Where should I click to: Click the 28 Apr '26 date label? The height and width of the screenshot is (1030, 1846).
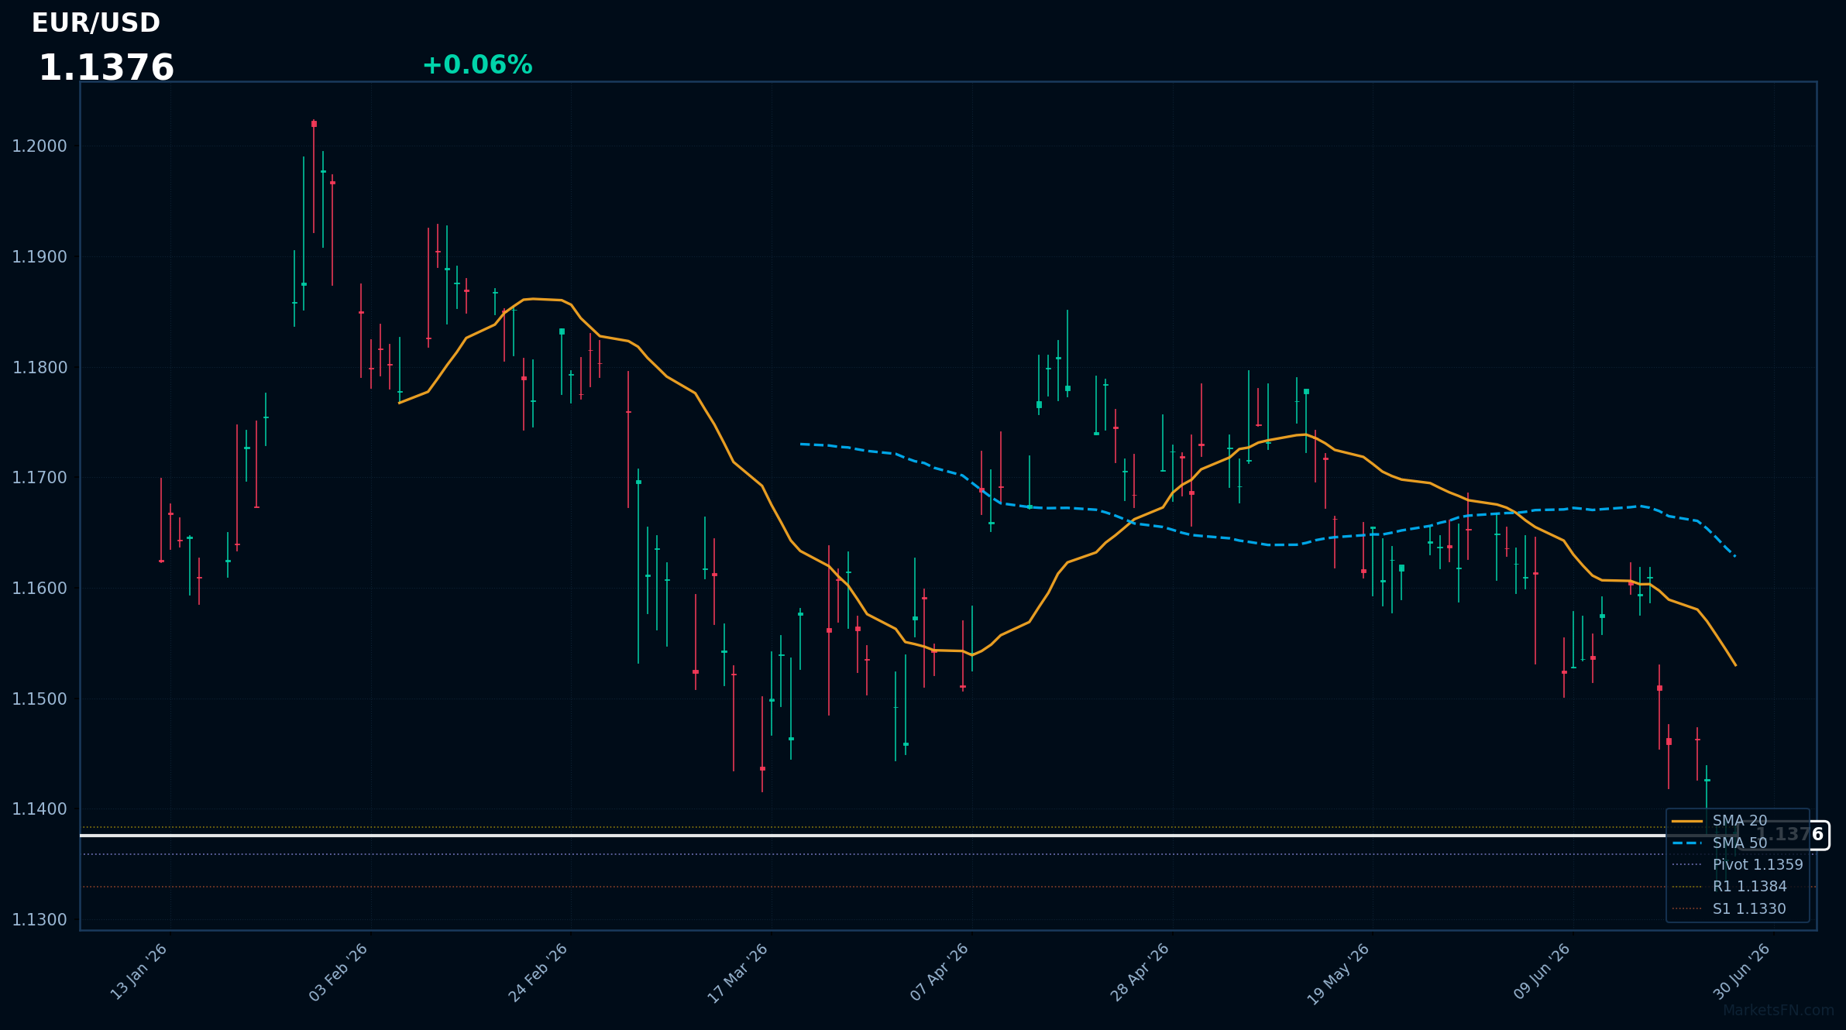(1140, 973)
